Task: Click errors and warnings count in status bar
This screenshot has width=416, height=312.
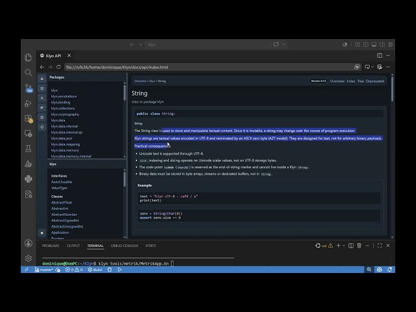Action: pos(74,270)
